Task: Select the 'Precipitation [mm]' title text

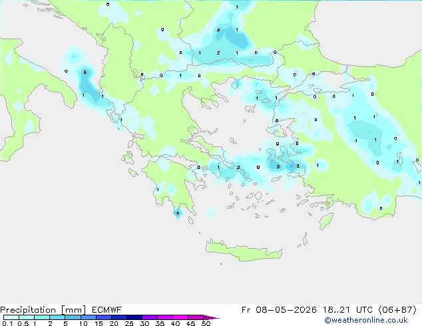Action: pos(43,310)
